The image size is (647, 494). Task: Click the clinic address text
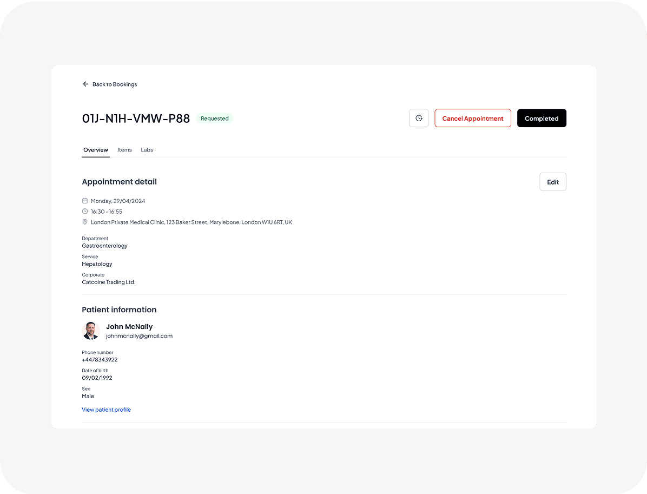pyautogui.click(x=192, y=222)
